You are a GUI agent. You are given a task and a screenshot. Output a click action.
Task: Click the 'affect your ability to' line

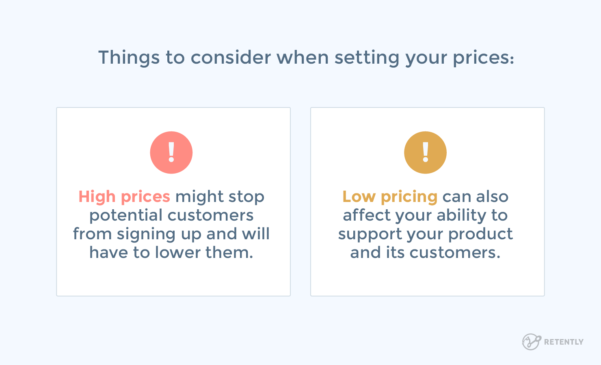pos(425,215)
